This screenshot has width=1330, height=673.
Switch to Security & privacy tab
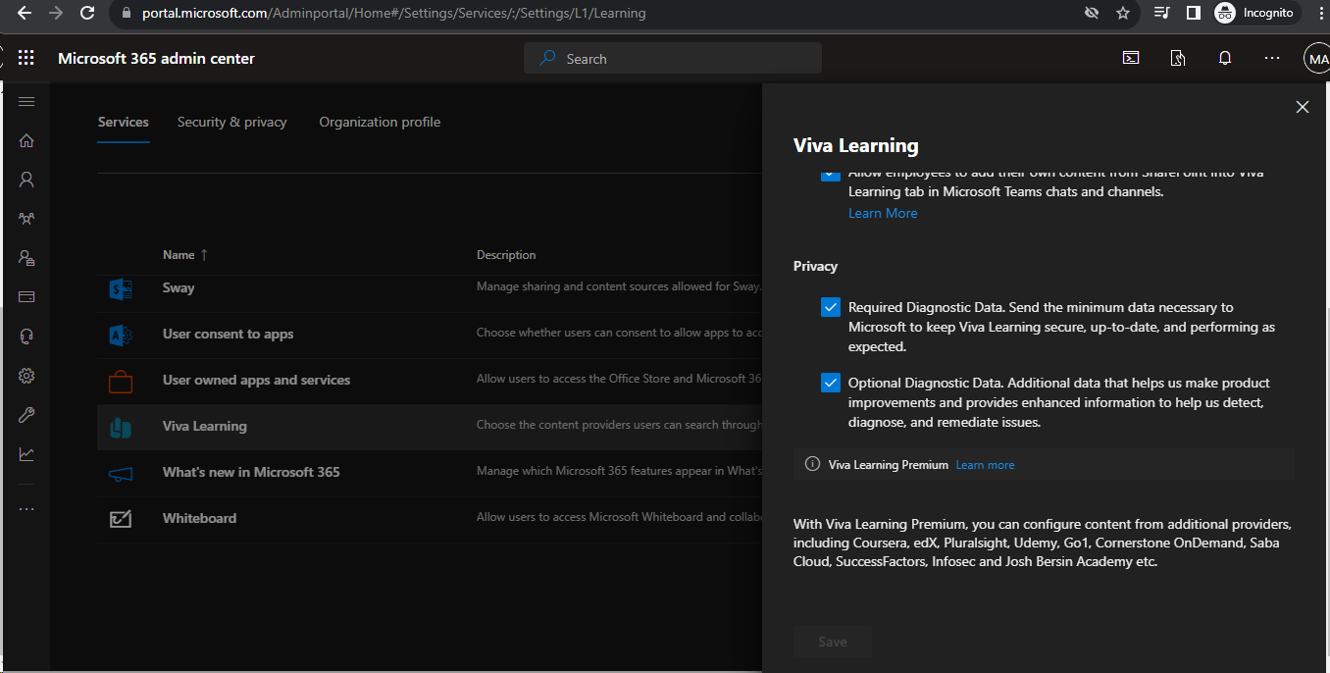232,122
